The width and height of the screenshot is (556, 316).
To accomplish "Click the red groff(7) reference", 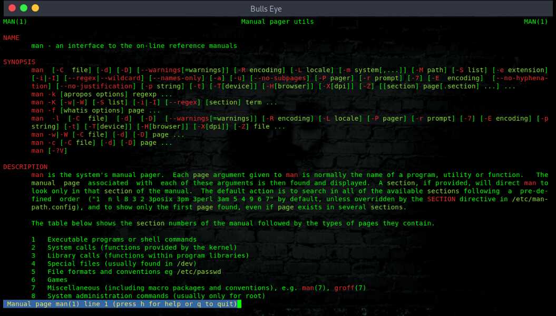I will click(350, 288).
